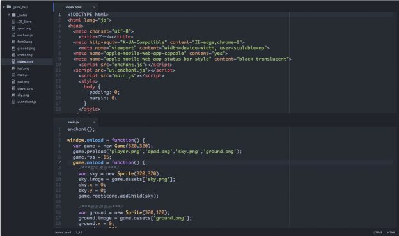Screen dimensions: 399x236
Task: Collapse the game_test project folder arrow
Action: click(4, 7)
